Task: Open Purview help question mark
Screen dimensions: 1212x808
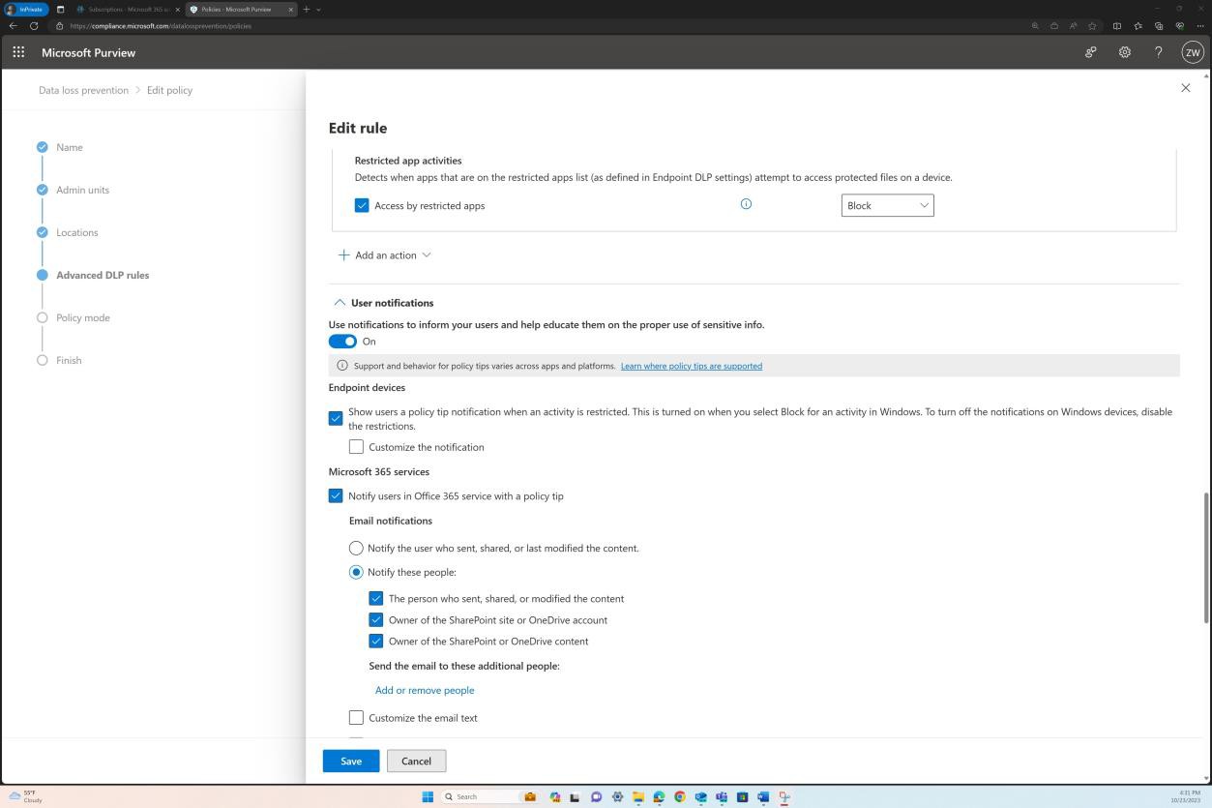Action: point(1158,52)
